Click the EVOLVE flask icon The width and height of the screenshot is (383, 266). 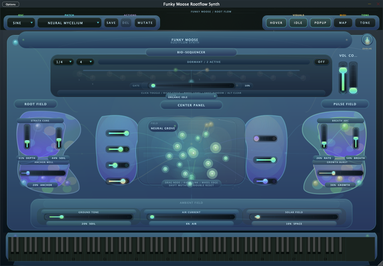tap(367, 40)
